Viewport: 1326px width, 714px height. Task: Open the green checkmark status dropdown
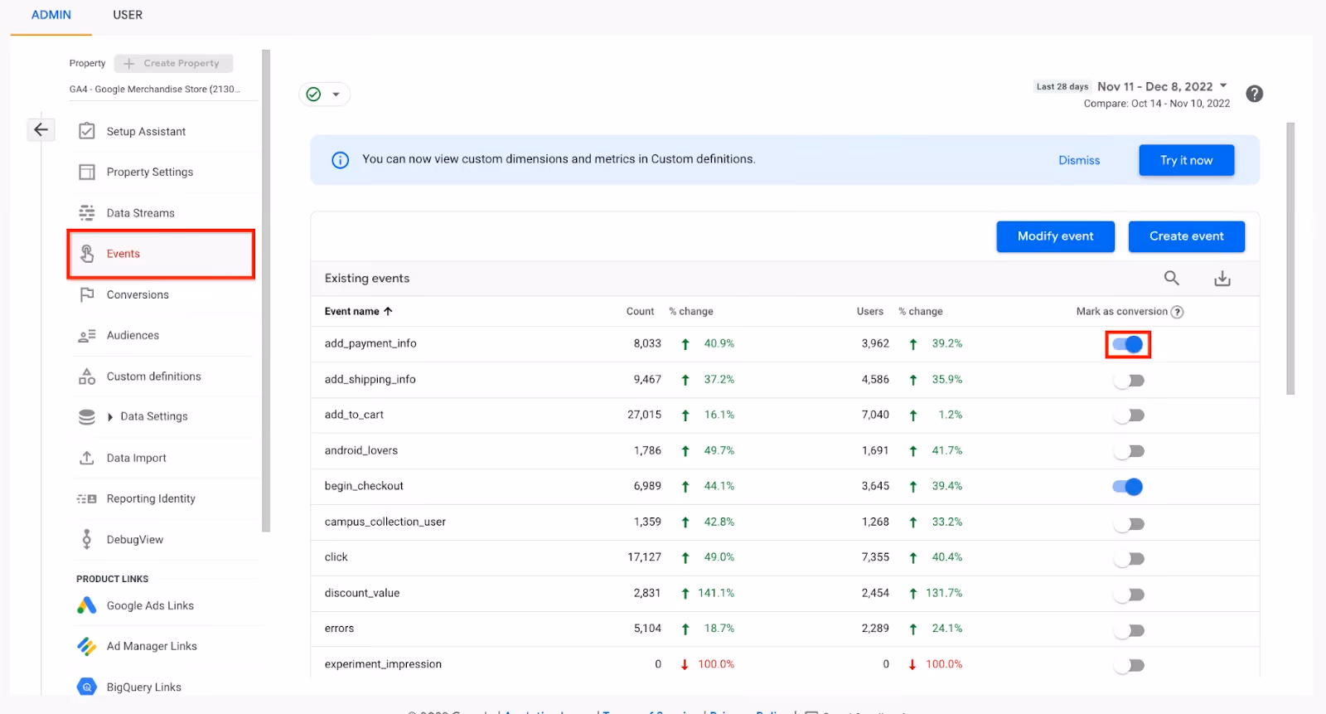point(324,95)
